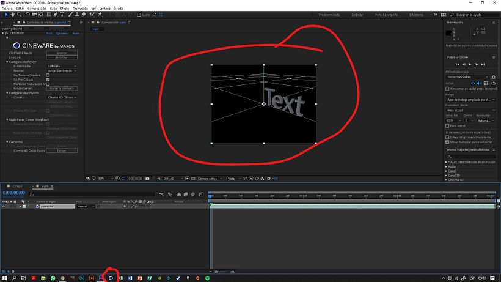
Task: Open the Cámara activa view dropdown
Action: (210, 179)
